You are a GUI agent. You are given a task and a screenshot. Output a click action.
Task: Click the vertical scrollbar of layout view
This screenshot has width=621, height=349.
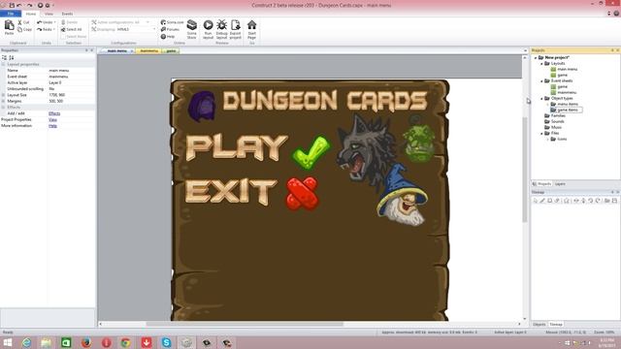pos(525,171)
